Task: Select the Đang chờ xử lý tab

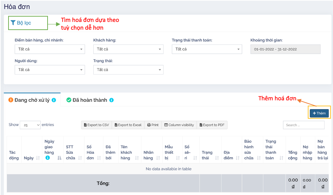Action: [x=32, y=100]
